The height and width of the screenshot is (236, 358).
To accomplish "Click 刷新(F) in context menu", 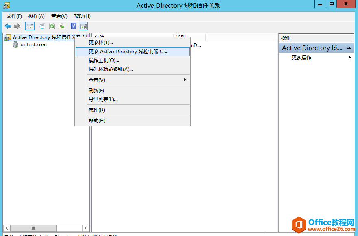I will (x=133, y=91).
